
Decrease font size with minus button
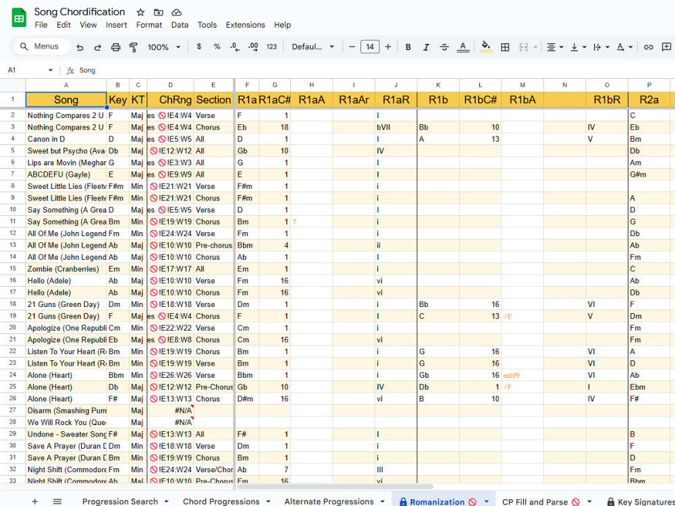pyautogui.click(x=352, y=47)
